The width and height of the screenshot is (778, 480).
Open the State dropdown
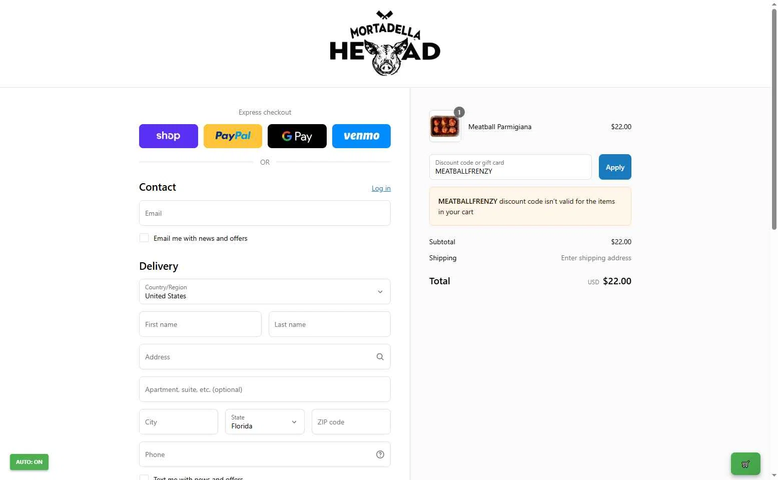coord(265,422)
